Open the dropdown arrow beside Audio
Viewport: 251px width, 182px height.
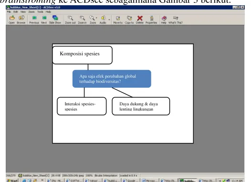click(109, 20)
